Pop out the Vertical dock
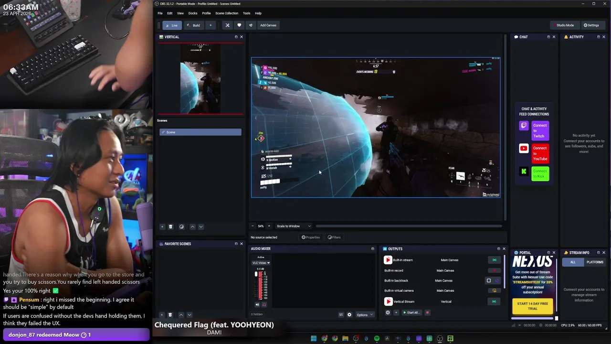Image resolution: width=611 pixels, height=344 pixels. pyautogui.click(x=236, y=37)
